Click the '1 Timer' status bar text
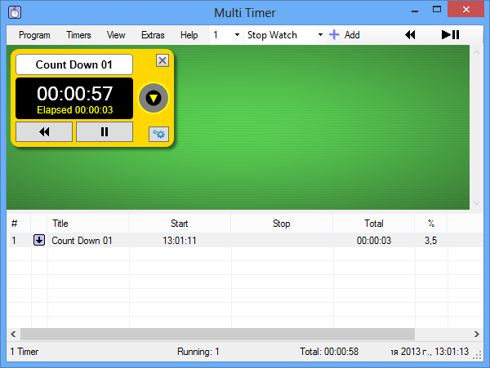The width and height of the screenshot is (490, 368). click(x=24, y=352)
